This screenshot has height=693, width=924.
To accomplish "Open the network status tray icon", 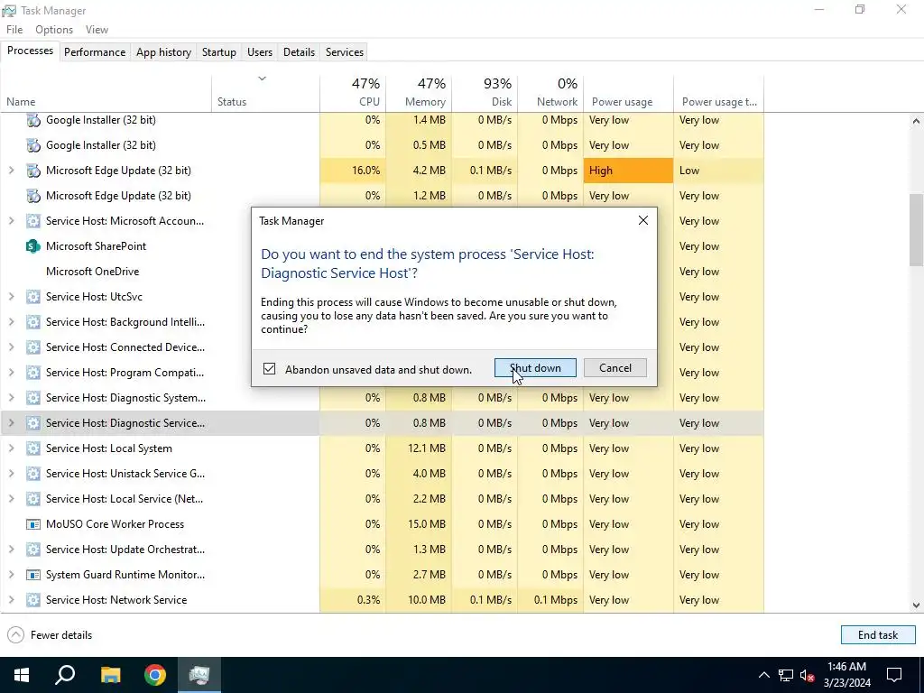I will (x=786, y=675).
